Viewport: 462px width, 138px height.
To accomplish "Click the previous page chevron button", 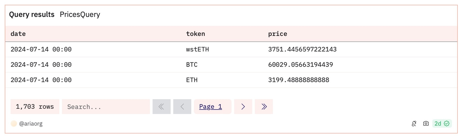I will (182, 107).
